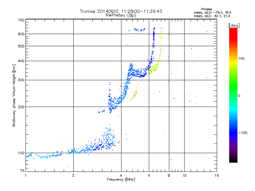Click the frequency axis label '4'
Viewport: 255px width, 191px height.
(121, 175)
